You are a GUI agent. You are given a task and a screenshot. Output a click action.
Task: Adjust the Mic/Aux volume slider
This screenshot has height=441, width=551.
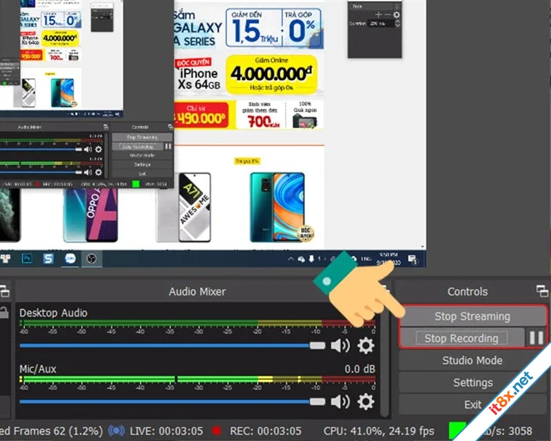[172, 402]
